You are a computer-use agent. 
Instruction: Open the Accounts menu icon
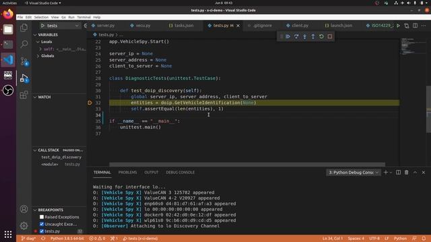(x=24, y=209)
